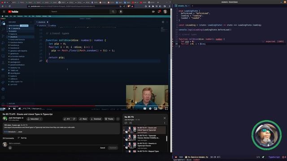Like the video with thumbs up
This screenshot has width=287, height=161.
67,119
